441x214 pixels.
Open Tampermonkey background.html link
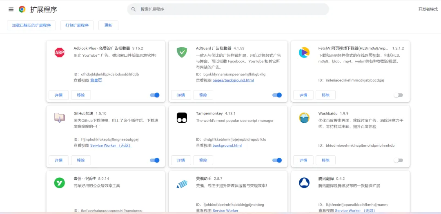pos(227,146)
